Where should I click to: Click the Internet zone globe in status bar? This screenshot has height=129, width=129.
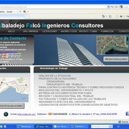[120, 122]
